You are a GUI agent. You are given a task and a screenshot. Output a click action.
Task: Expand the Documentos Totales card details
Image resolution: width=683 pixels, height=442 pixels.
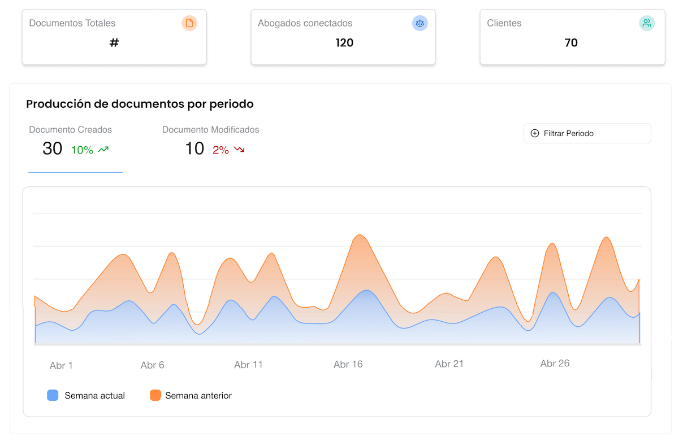click(x=114, y=37)
